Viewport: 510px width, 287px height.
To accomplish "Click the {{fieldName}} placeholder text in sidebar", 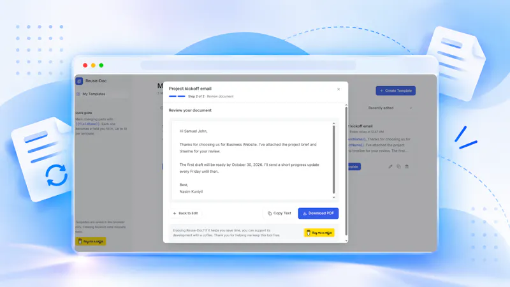I will click(87, 124).
